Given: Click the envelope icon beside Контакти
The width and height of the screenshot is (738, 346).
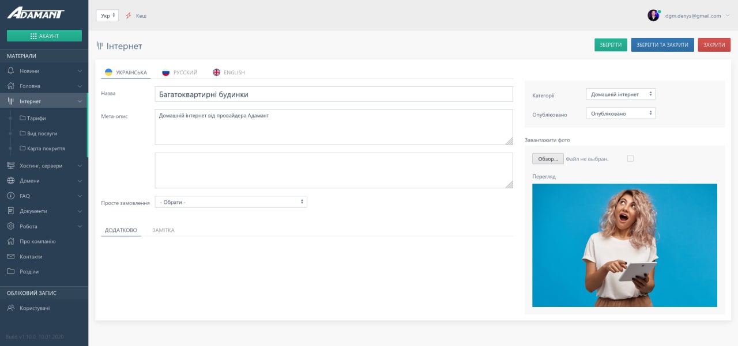Looking at the screenshot, I should [x=10, y=256].
